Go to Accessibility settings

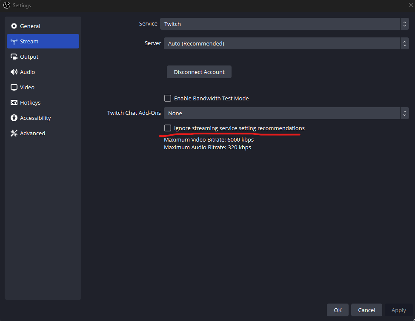tap(43, 118)
